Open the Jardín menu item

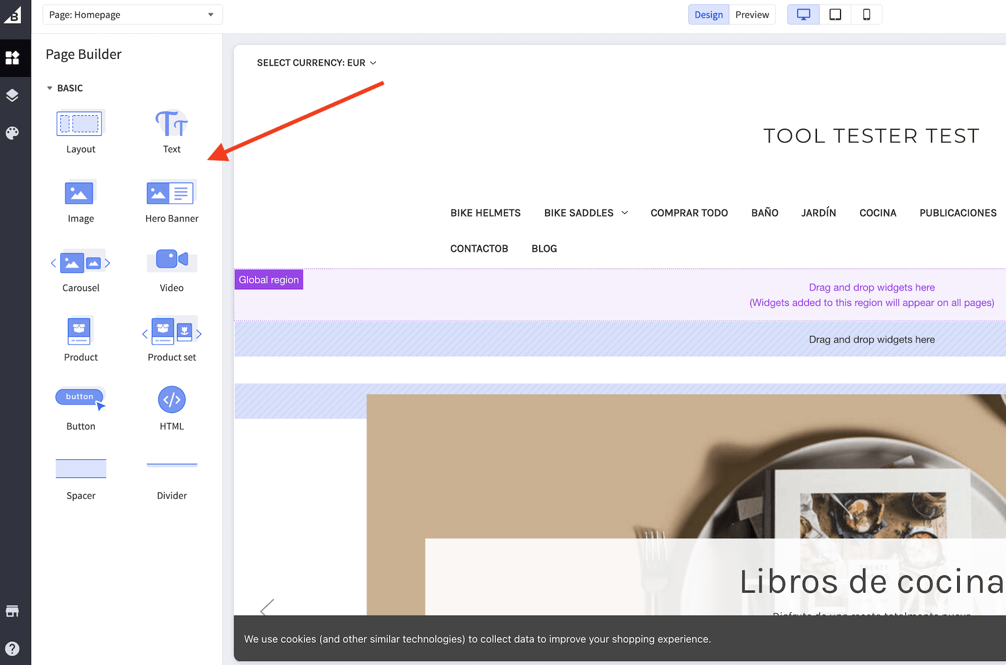[x=818, y=213]
